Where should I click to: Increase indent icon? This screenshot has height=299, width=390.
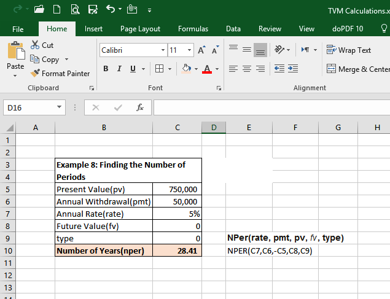[293, 69]
